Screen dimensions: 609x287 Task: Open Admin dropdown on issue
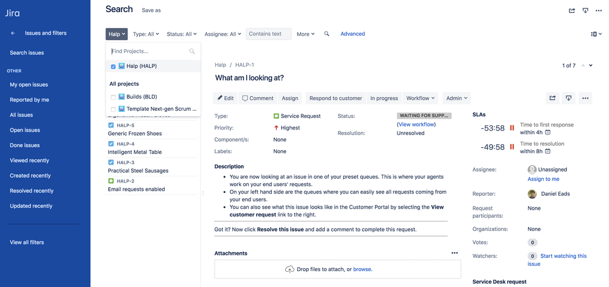pos(457,98)
